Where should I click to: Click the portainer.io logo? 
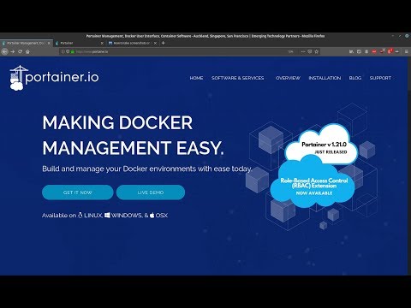54,78
